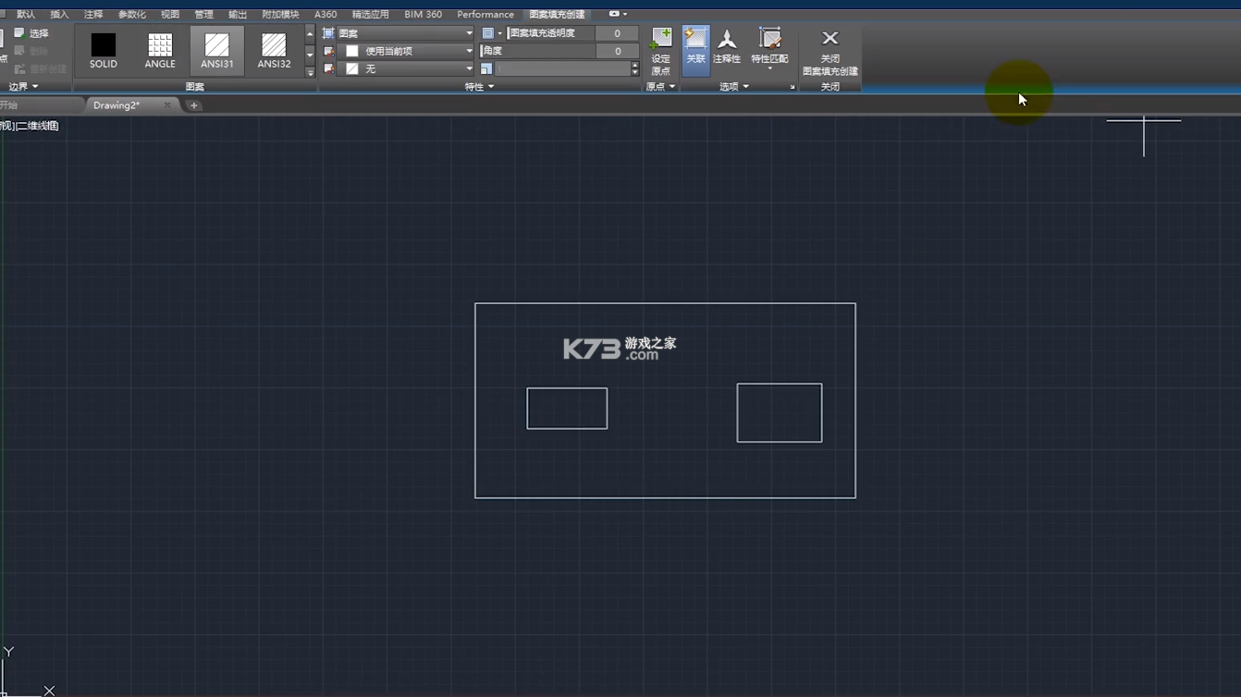
Task: Click the background color icon beside 无
Action: pyautogui.click(x=328, y=68)
